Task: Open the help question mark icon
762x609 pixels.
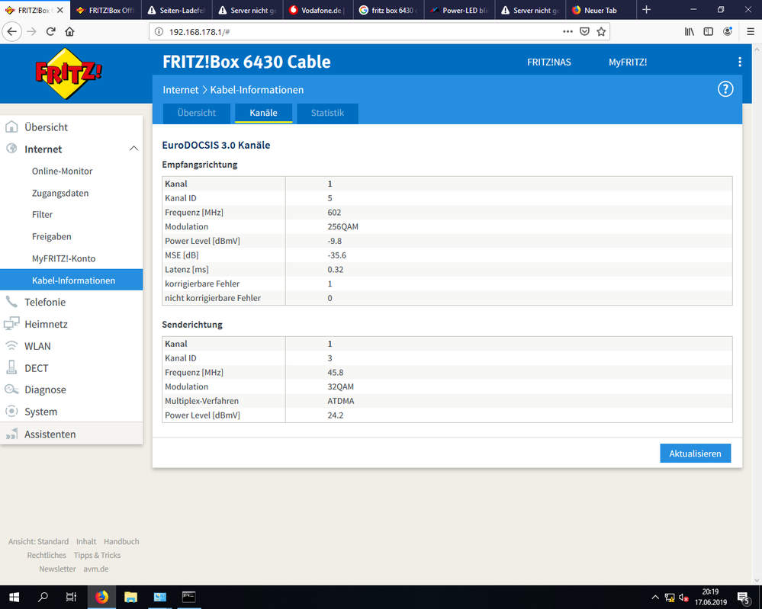Action: coord(725,89)
